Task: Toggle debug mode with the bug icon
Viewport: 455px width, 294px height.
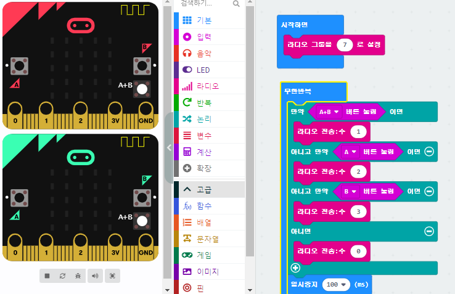Action: coord(79,276)
